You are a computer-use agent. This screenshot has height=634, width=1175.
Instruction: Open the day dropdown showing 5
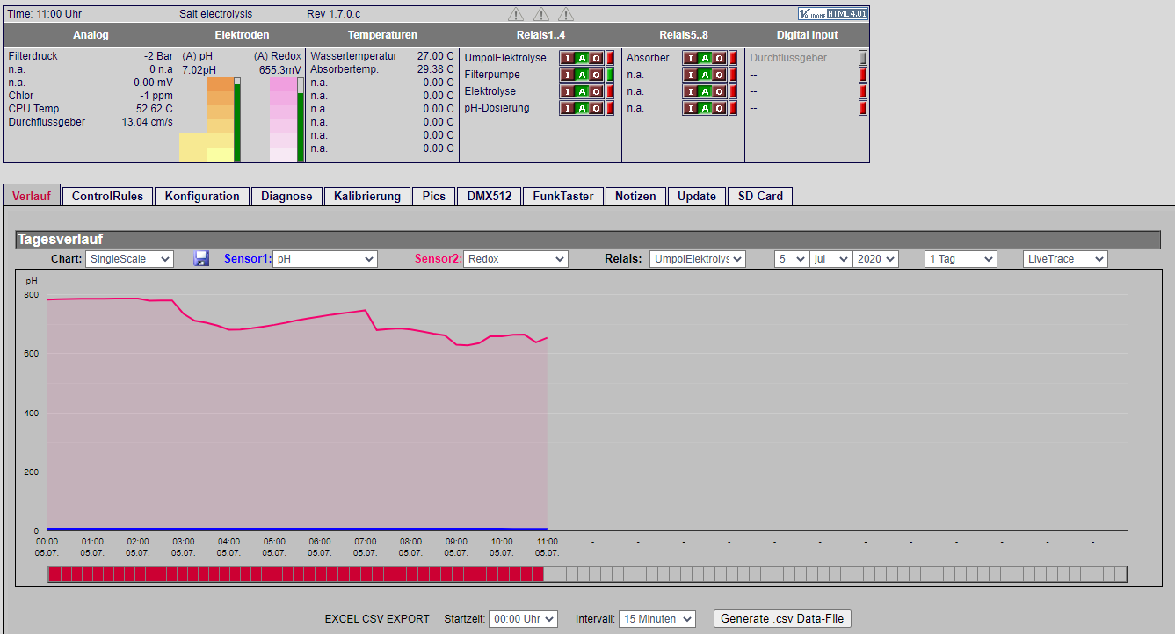coord(791,259)
